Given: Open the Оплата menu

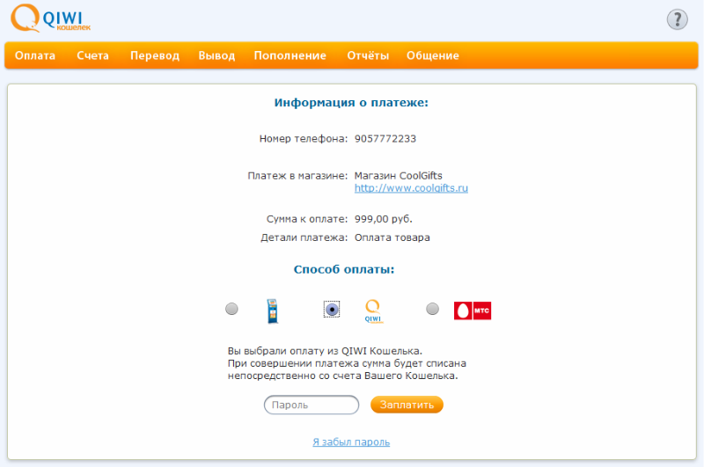Looking at the screenshot, I should (x=35, y=55).
